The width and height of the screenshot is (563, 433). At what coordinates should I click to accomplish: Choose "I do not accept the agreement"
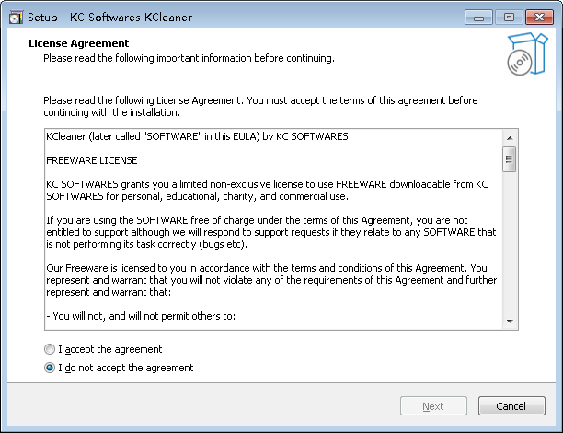[50, 368]
